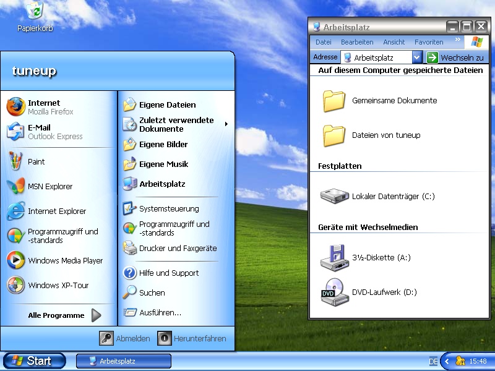
Task: Click the Windows flag logo in Arbeitsplatz
Action: click(x=476, y=42)
